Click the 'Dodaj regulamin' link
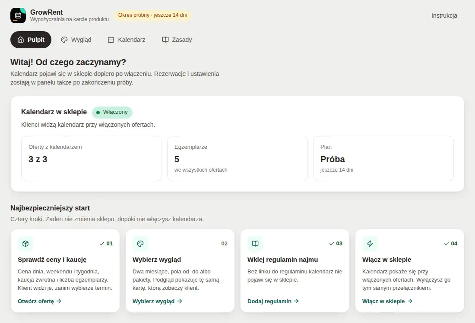Screen dimensions: 475x323 (x=273, y=301)
